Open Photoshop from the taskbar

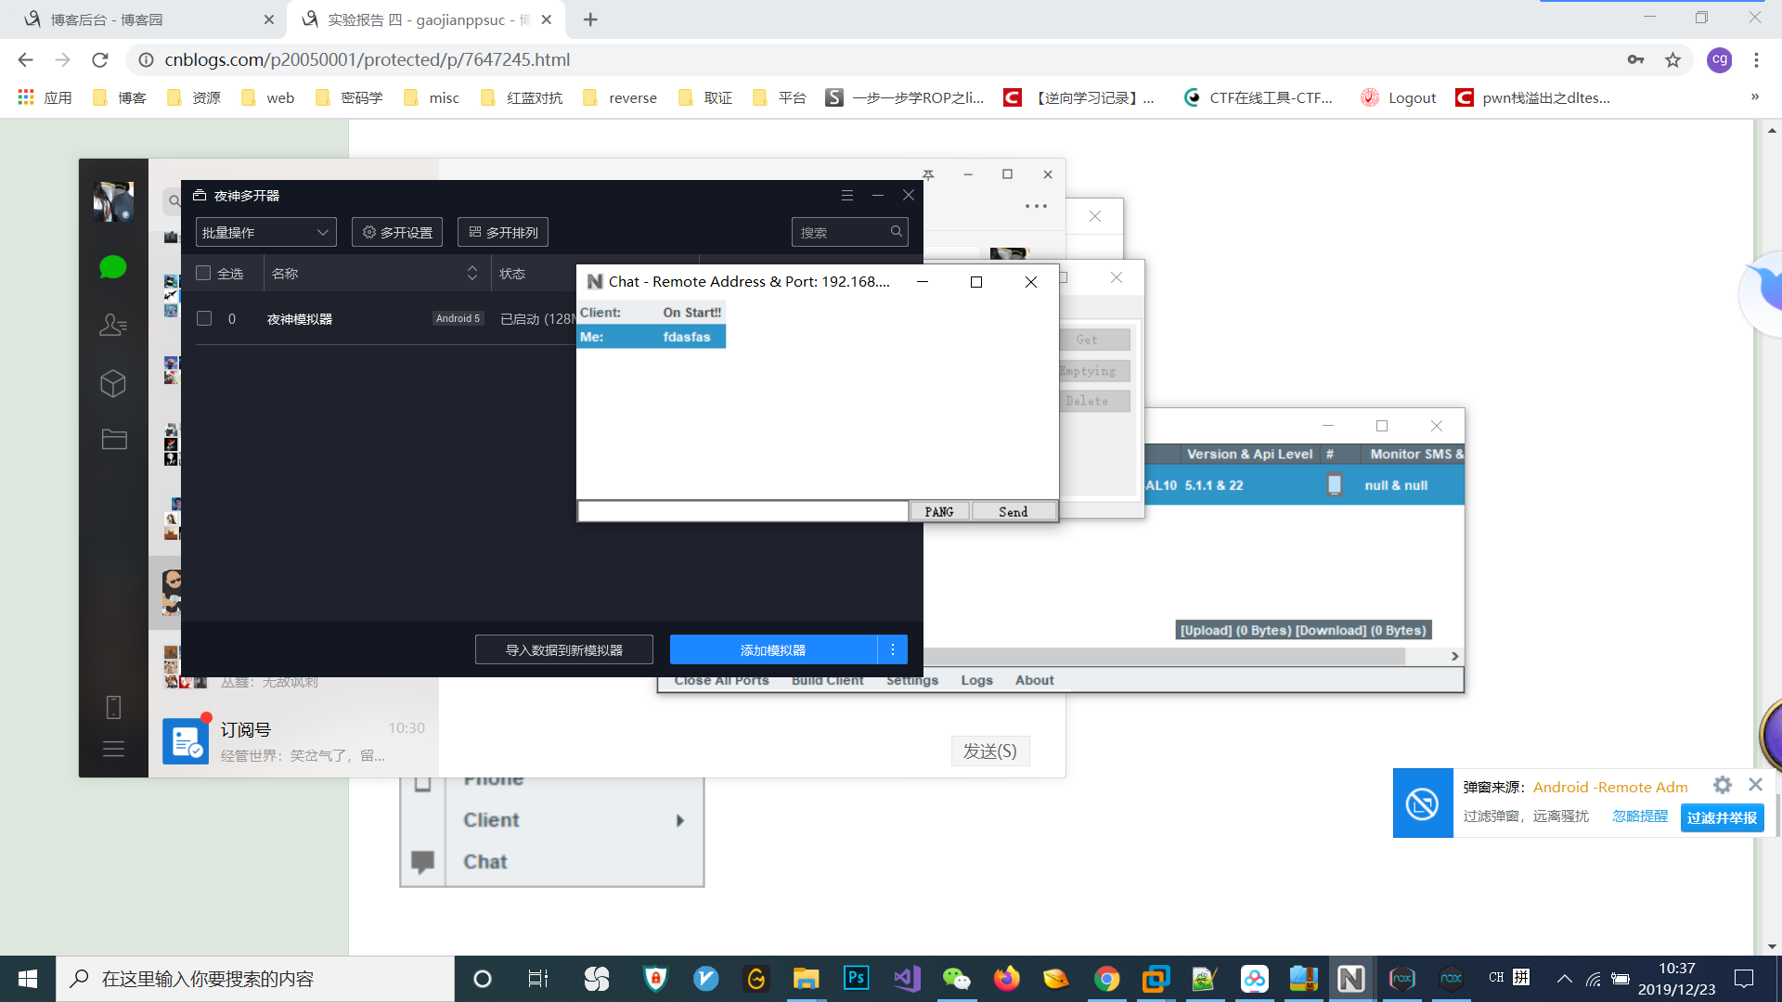[855, 978]
